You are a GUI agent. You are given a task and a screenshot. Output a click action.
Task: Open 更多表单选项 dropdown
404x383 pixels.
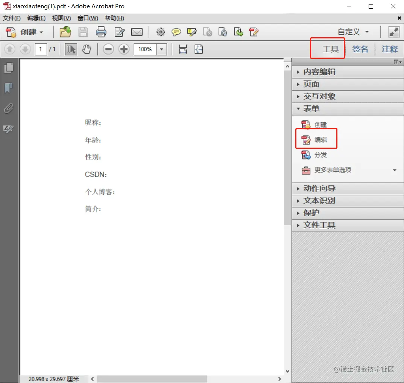pyautogui.click(x=349, y=170)
